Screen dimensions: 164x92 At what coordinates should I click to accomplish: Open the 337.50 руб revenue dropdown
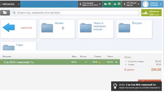tap(131, 4)
